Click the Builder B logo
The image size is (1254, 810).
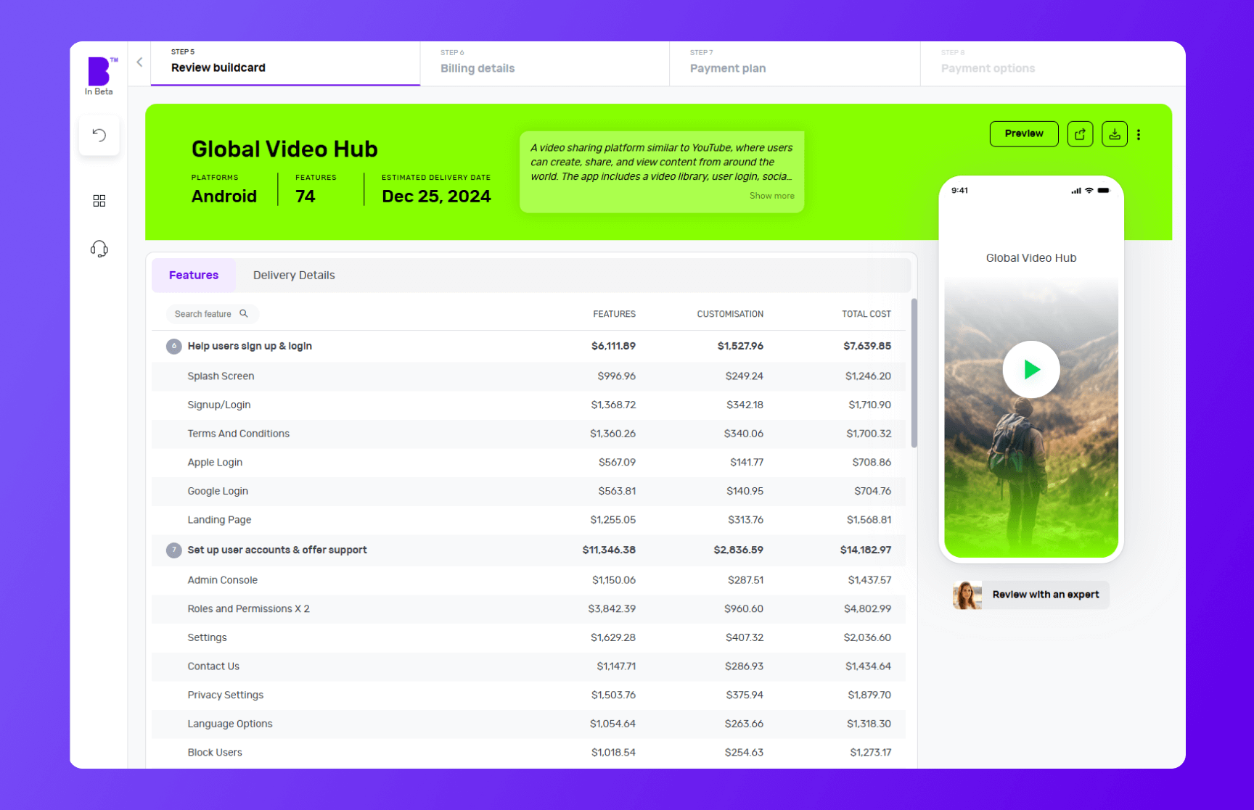coord(99,72)
